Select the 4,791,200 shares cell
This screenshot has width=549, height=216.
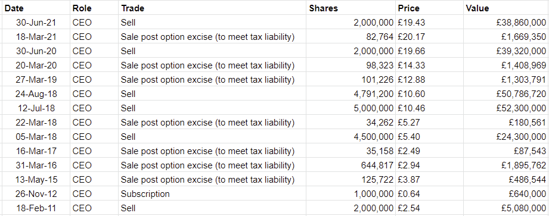351,94
